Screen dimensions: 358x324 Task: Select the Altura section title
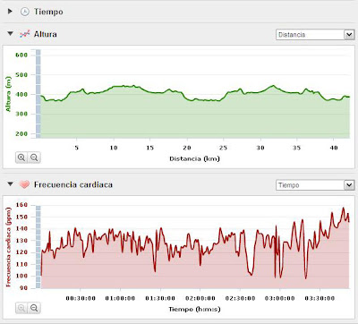click(46, 34)
